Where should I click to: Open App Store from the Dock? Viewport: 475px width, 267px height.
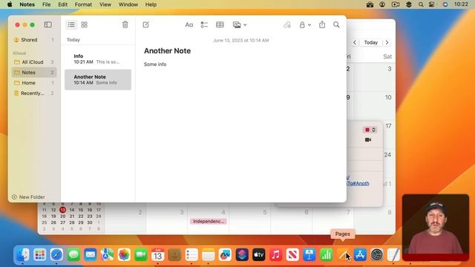click(360, 254)
